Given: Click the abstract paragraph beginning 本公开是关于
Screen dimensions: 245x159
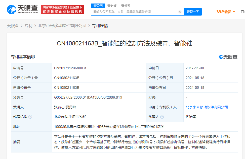Looking at the screenshot, I should point(142,142).
